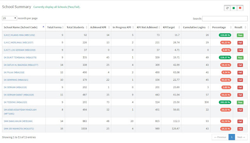Click the refresh icon button
This screenshot has height=143, width=250.
(x=227, y=8)
